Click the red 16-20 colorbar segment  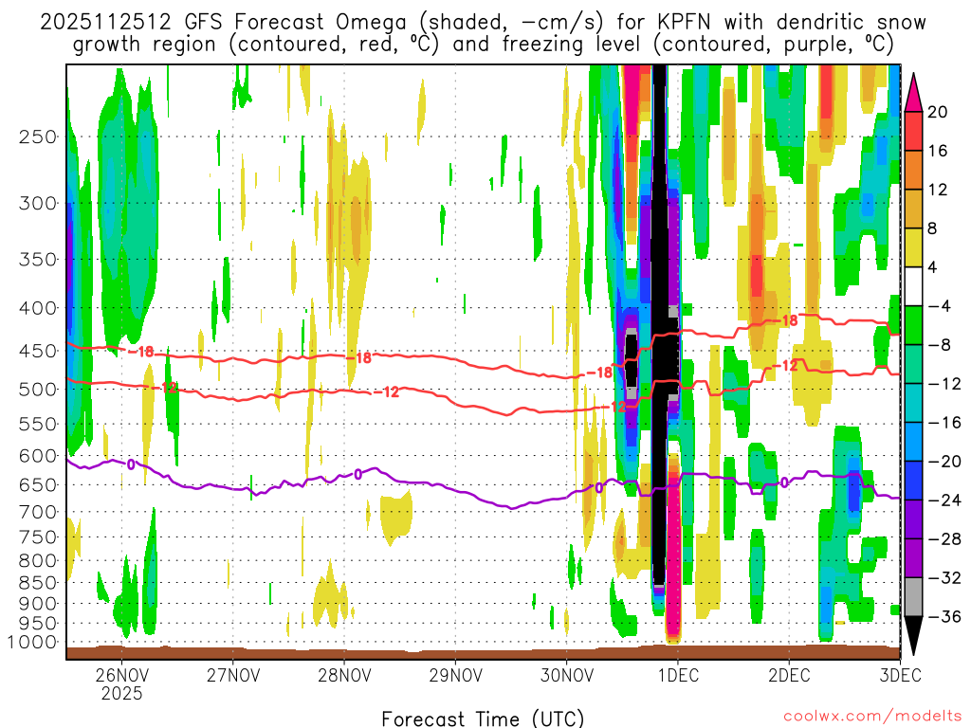[913, 131]
